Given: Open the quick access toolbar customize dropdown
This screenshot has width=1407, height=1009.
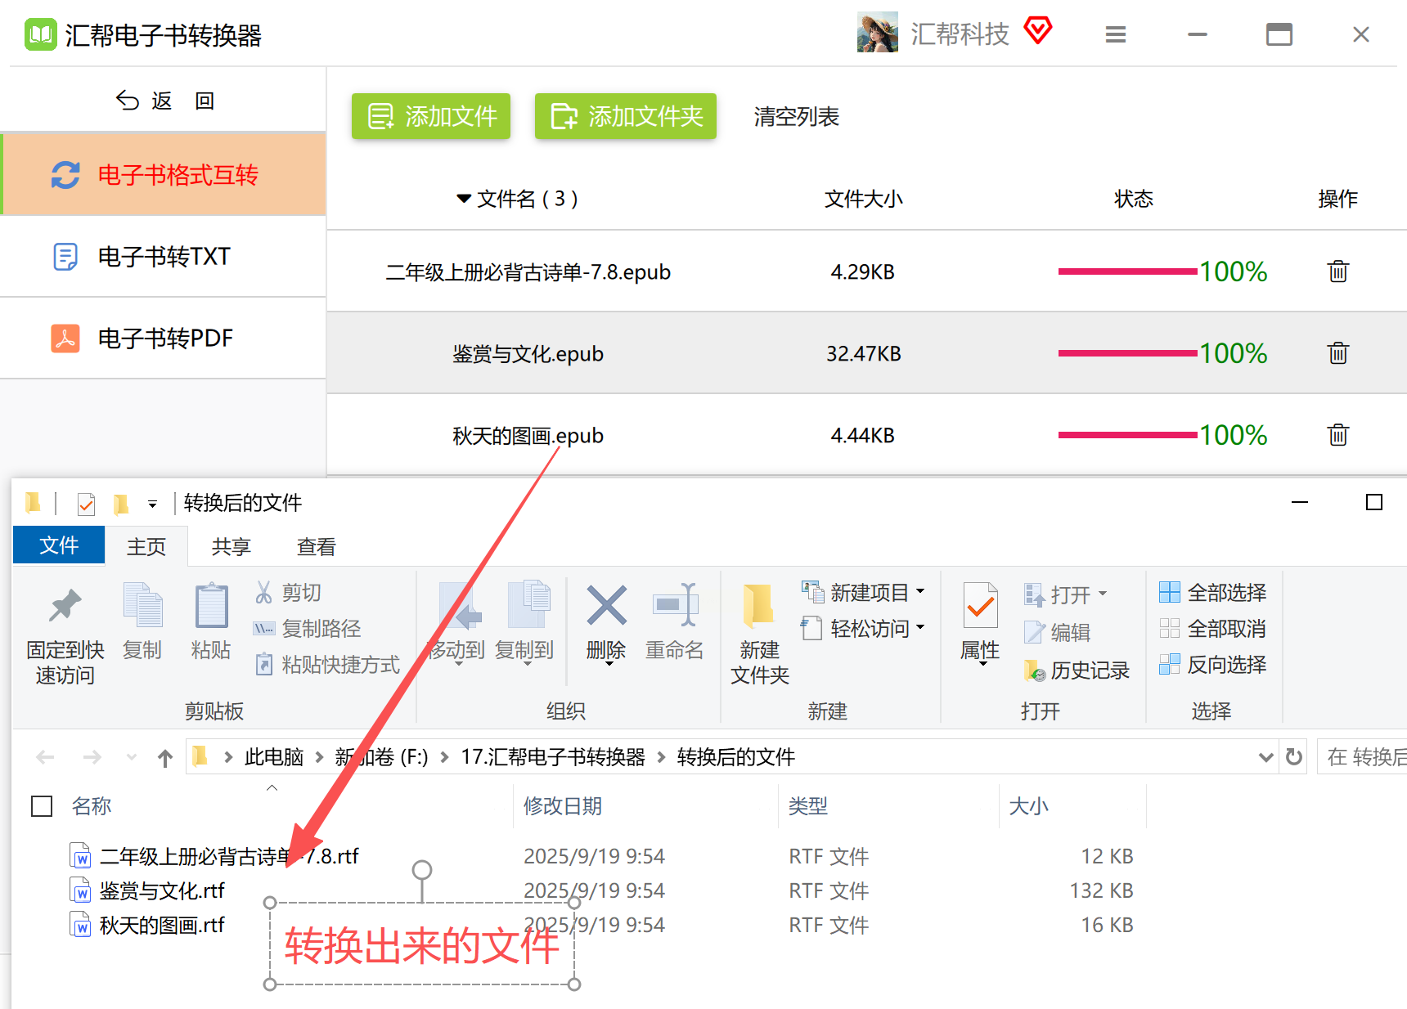Looking at the screenshot, I should tap(152, 504).
